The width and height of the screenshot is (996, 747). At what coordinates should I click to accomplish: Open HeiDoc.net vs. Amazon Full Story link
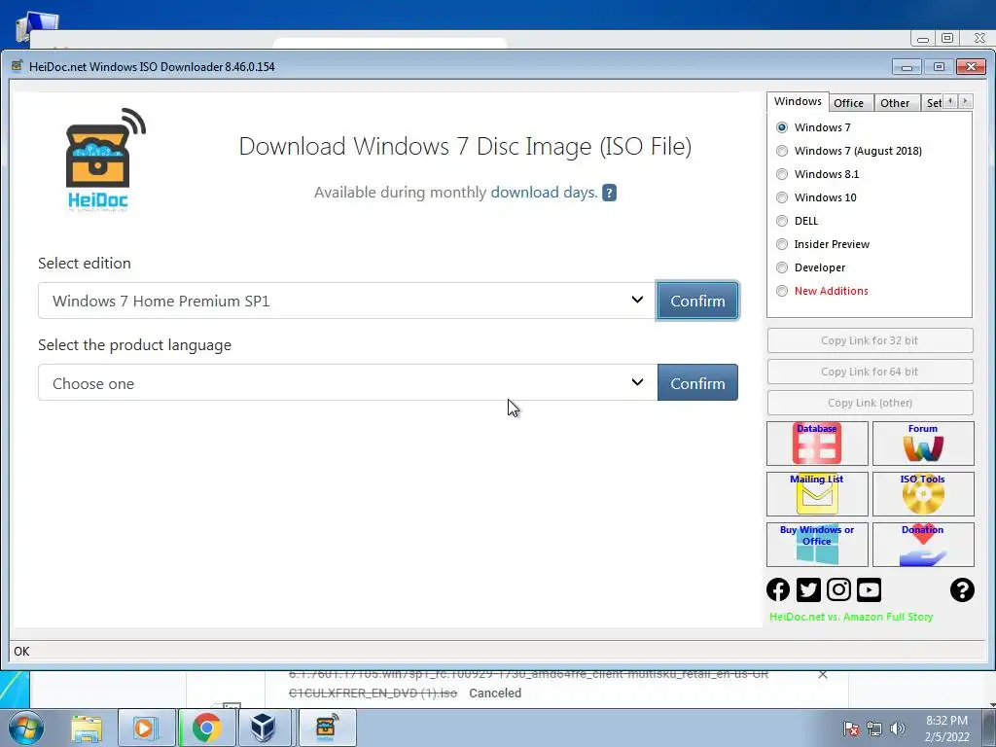[851, 617]
